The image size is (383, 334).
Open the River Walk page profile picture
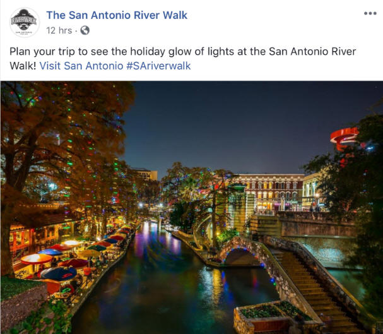25,22
